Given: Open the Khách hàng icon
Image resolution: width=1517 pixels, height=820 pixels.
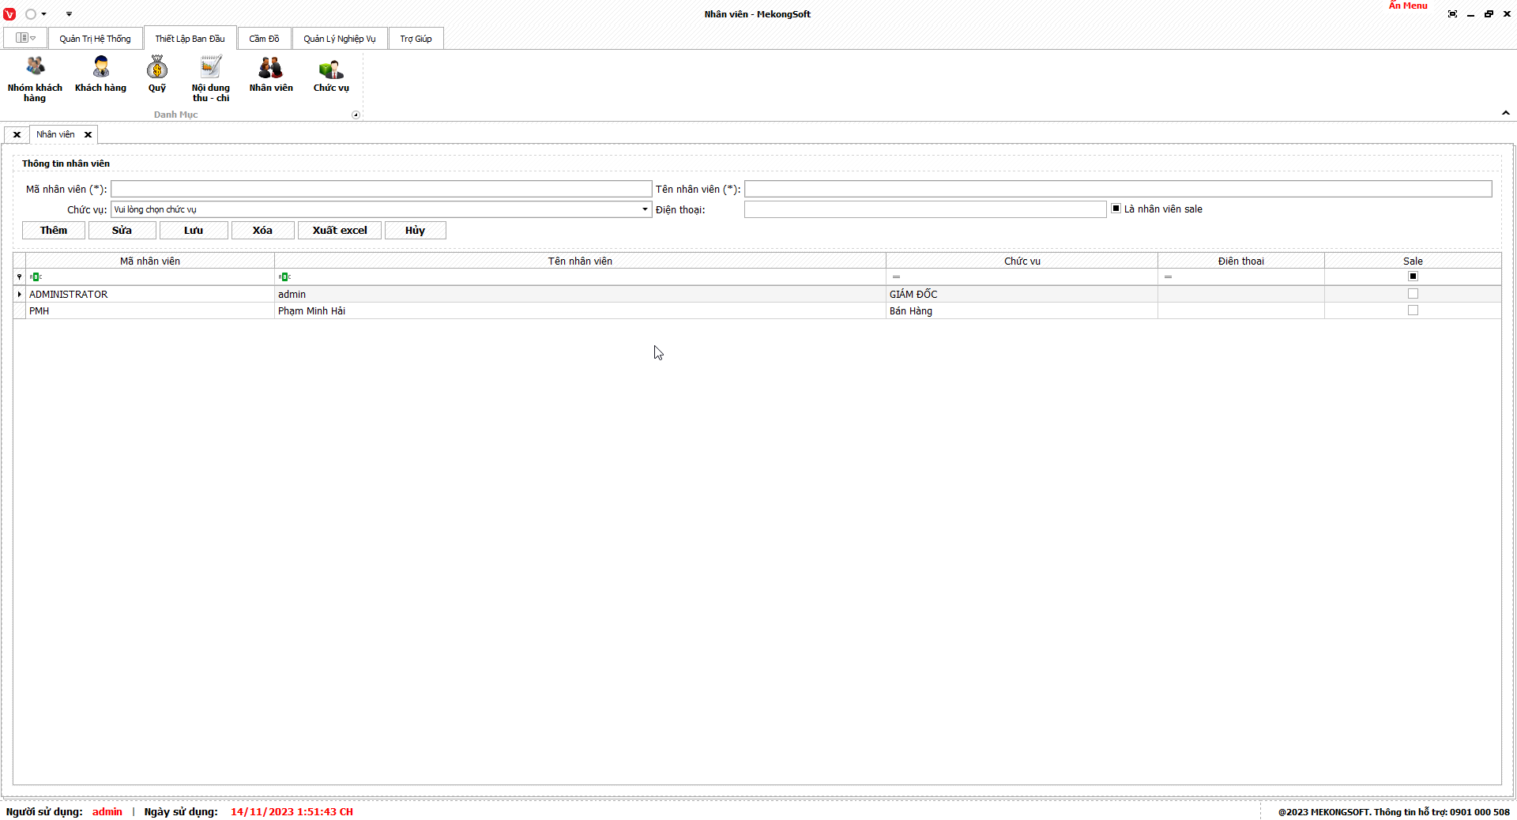Looking at the screenshot, I should 101,74.
